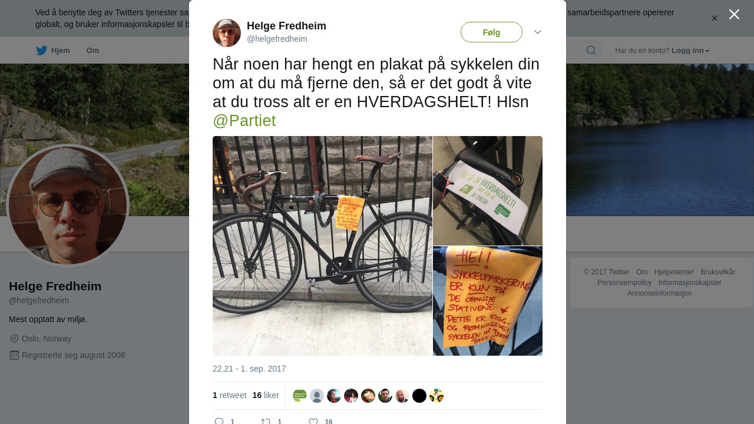Open the Hjelpesenter footer link
754x424 pixels.
(x=674, y=272)
